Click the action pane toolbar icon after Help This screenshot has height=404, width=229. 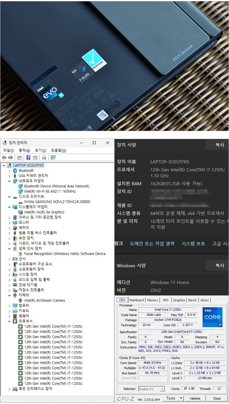click(x=35, y=158)
